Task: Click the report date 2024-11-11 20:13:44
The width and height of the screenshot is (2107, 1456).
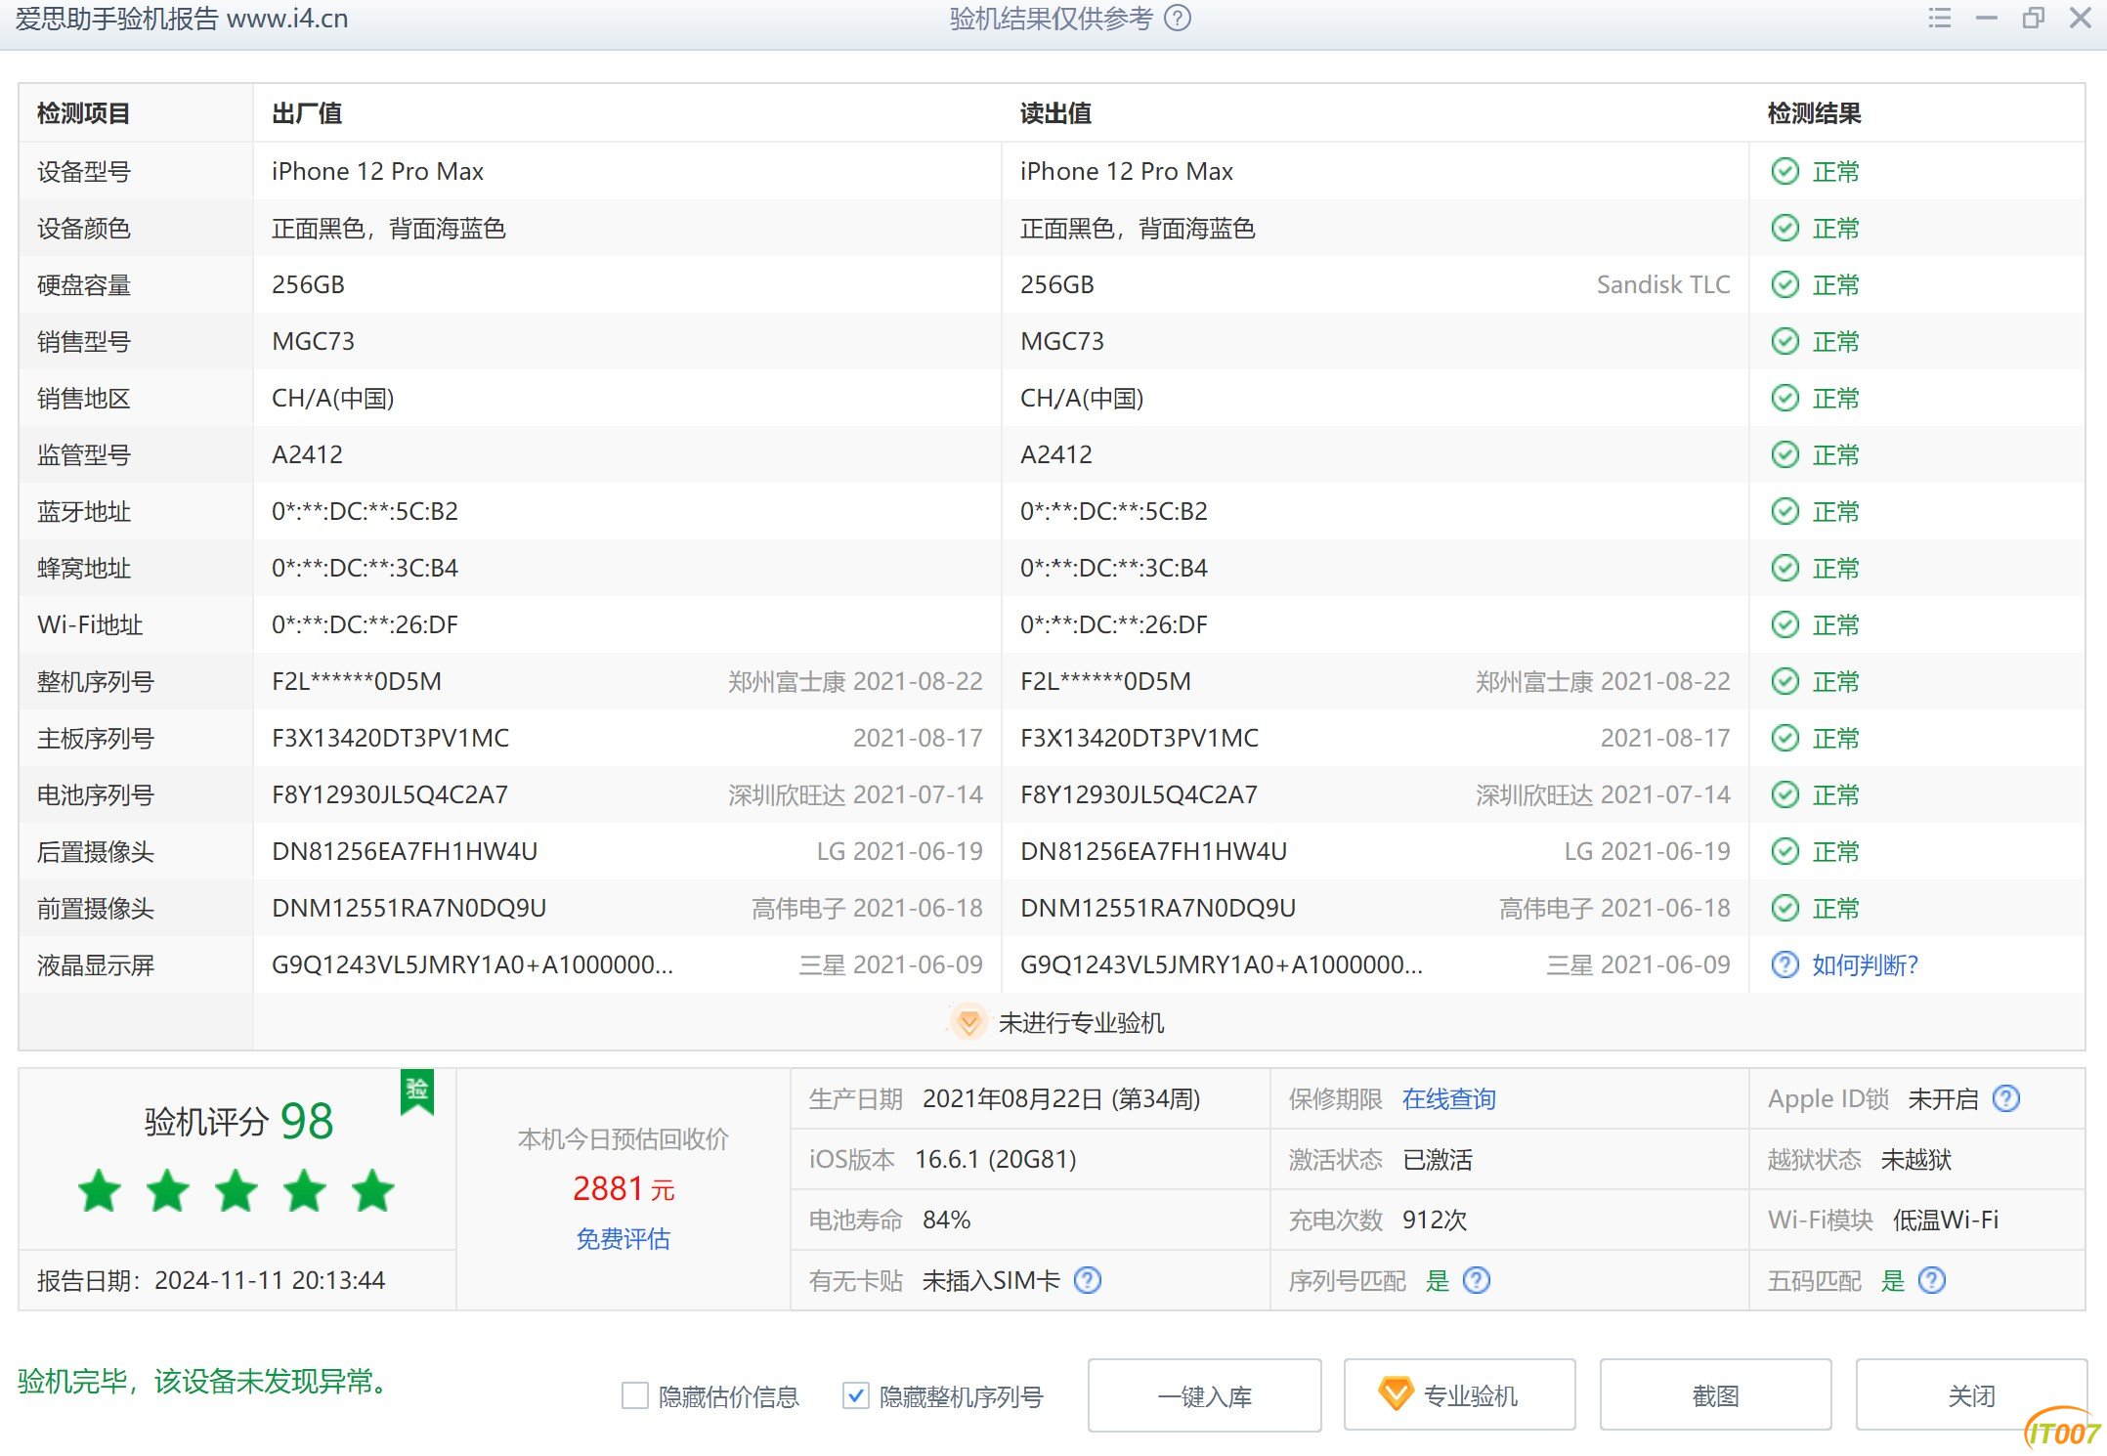Action: (270, 1281)
